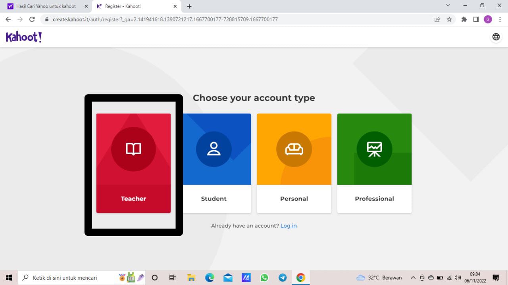Switch to Chrome on the taskbar
Image resolution: width=508 pixels, height=285 pixels.
pyautogui.click(x=301, y=277)
